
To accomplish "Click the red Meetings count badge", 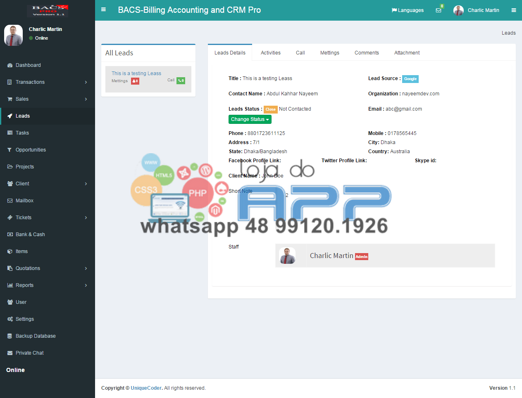I will (135, 81).
